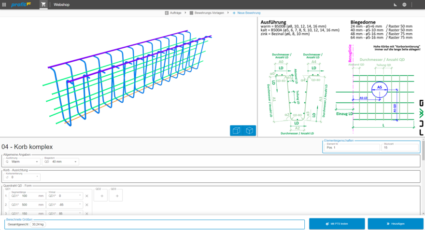
Task: Click the Hinzufügen button
Action: pyautogui.click(x=396, y=224)
